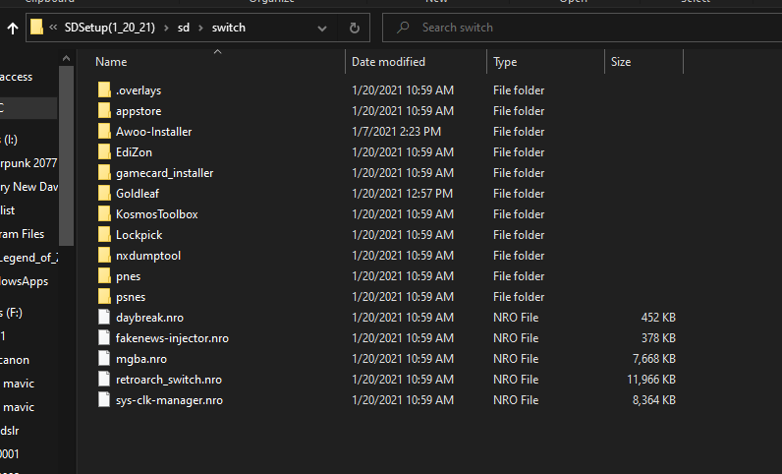Select the dslr sidebar folder
This screenshot has height=474, width=782.
(x=10, y=431)
